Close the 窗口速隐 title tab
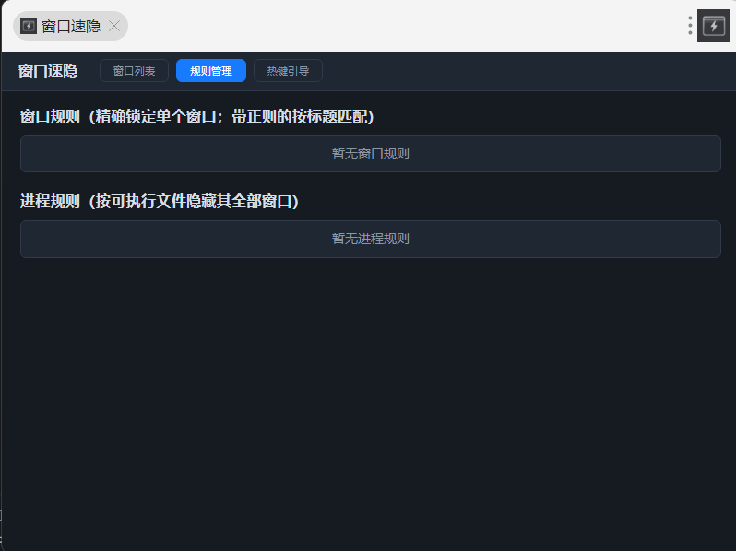The width and height of the screenshot is (736, 551). click(114, 27)
